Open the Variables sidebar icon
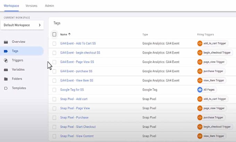 [x=6, y=70]
